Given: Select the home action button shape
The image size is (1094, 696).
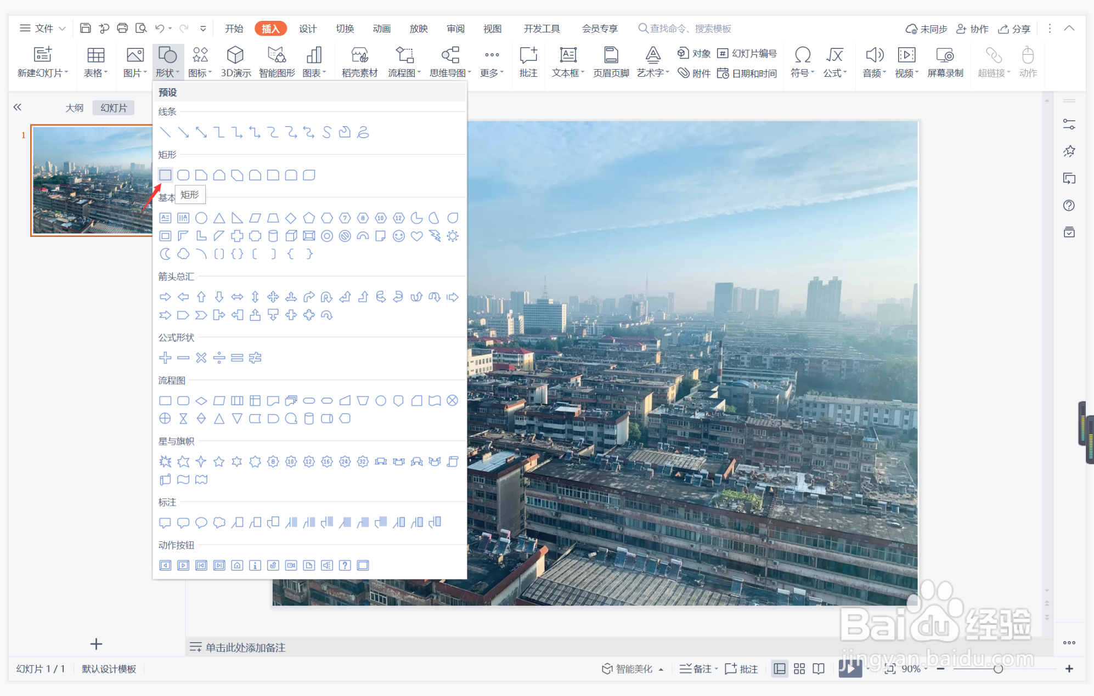Looking at the screenshot, I should [237, 565].
